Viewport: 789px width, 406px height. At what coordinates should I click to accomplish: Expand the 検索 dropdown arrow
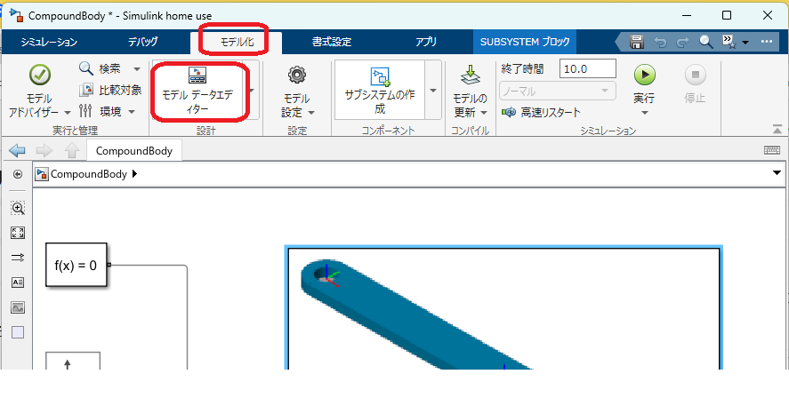pyautogui.click(x=136, y=68)
